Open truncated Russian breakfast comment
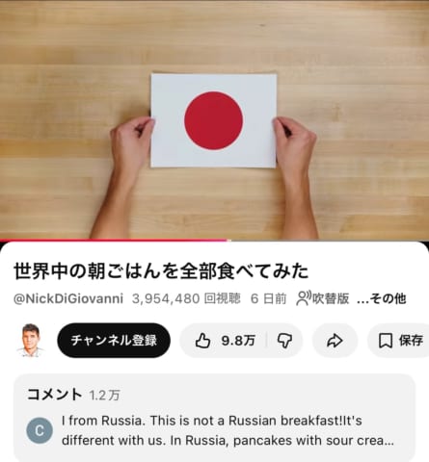The height and width of the screenshot is (462, 429). [228, 430]
